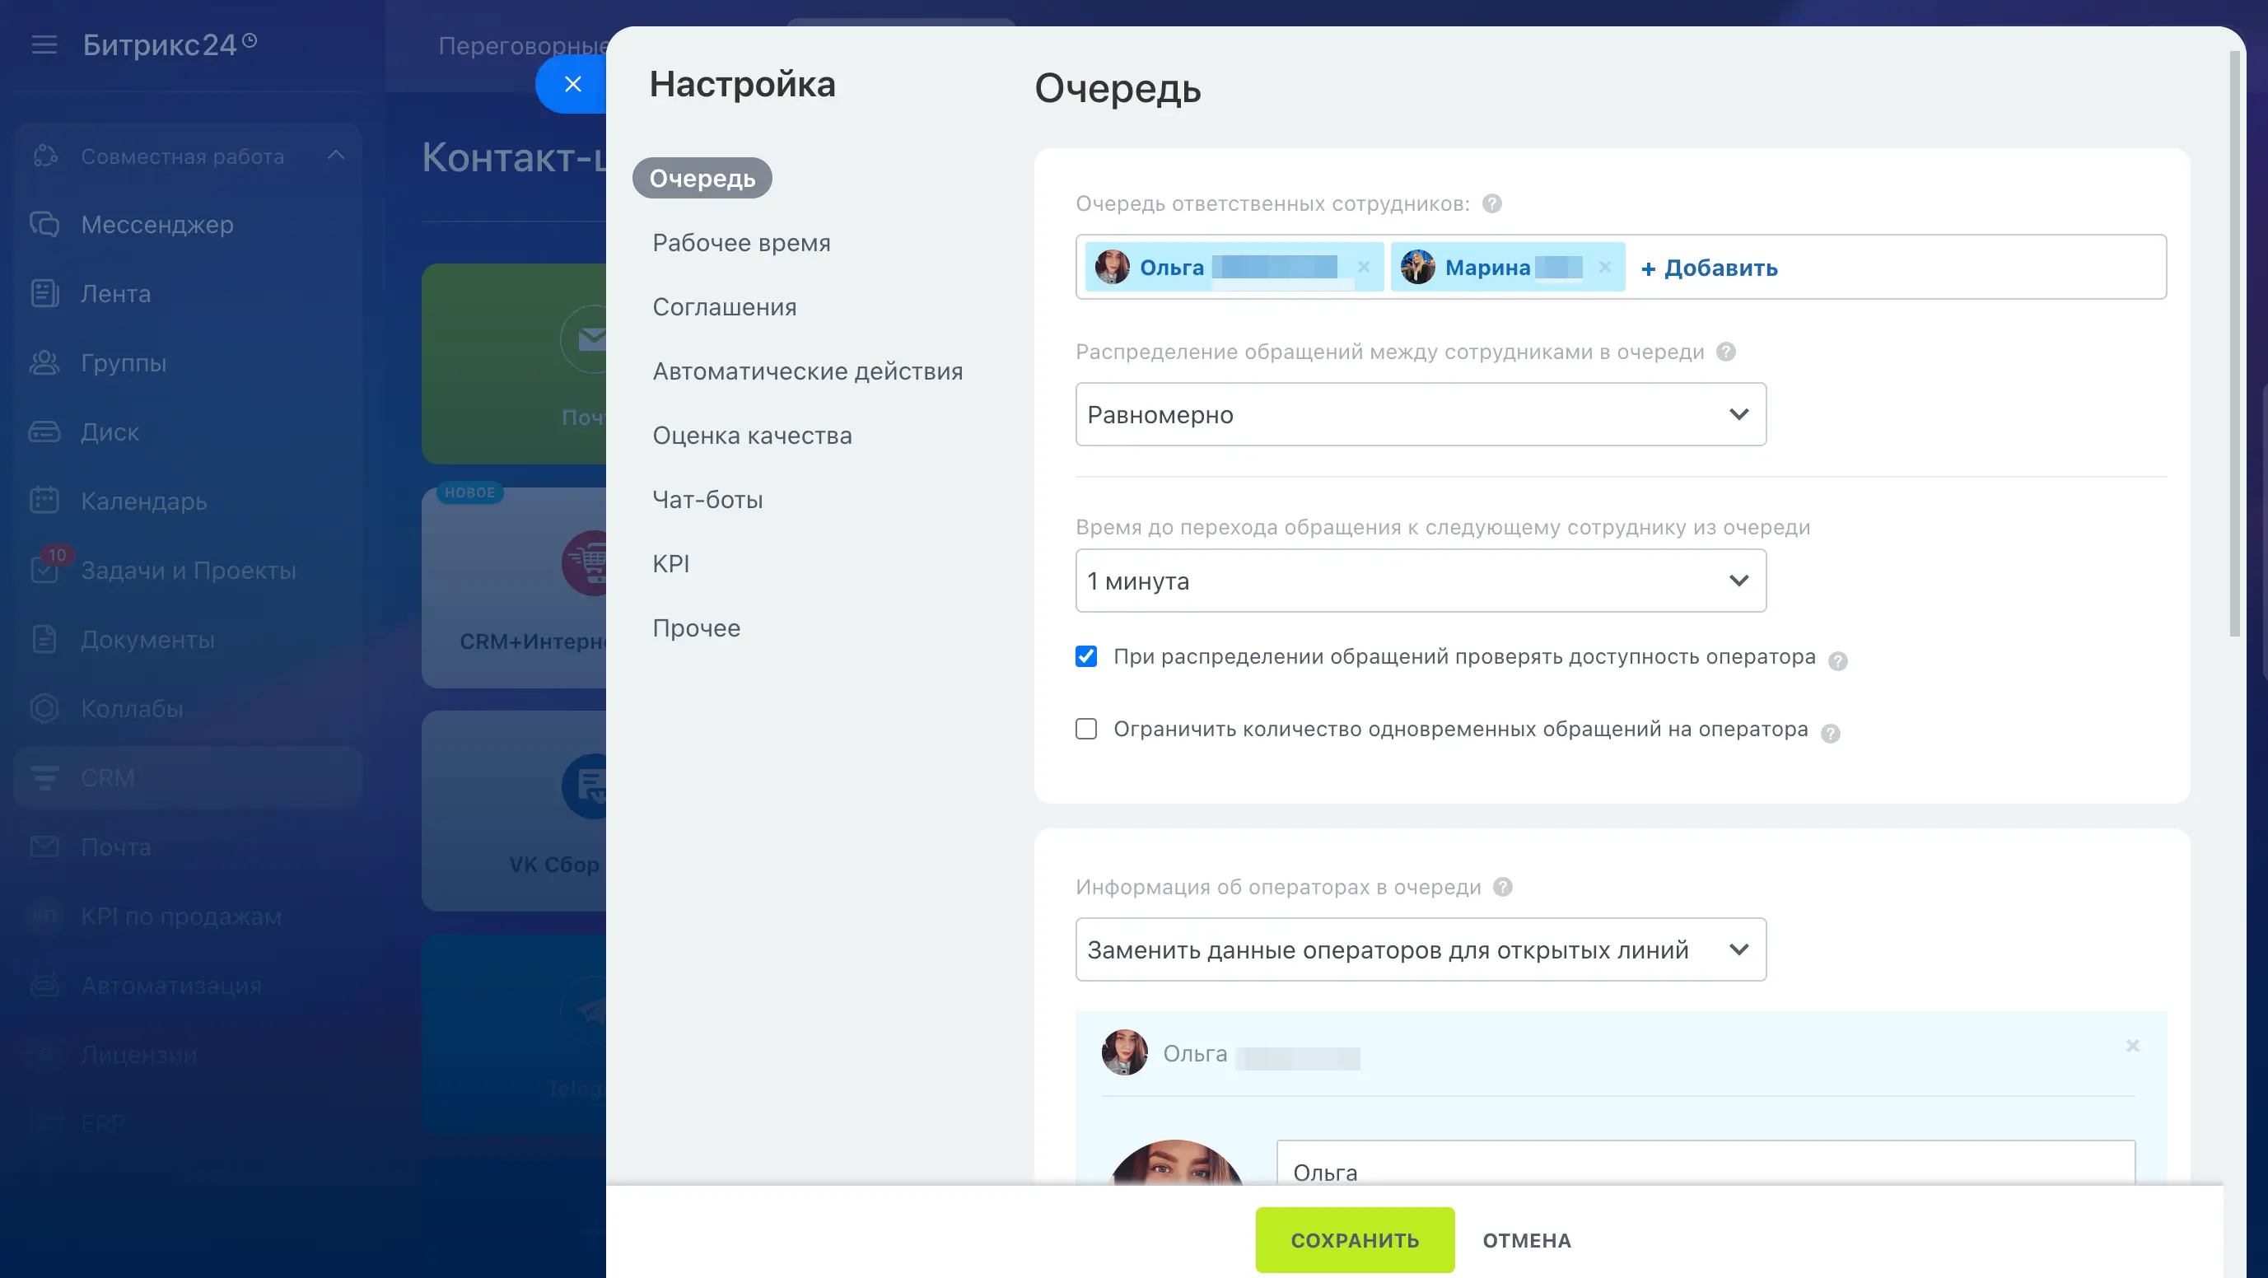Remove Марина from the responsible queue
Screen dimensions: 2268x1278
pyautogui.click(x=1604, y=267)
